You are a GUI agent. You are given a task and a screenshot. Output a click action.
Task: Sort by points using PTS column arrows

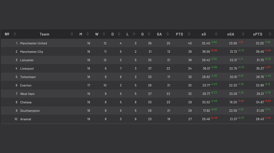[x=189, y=34]
